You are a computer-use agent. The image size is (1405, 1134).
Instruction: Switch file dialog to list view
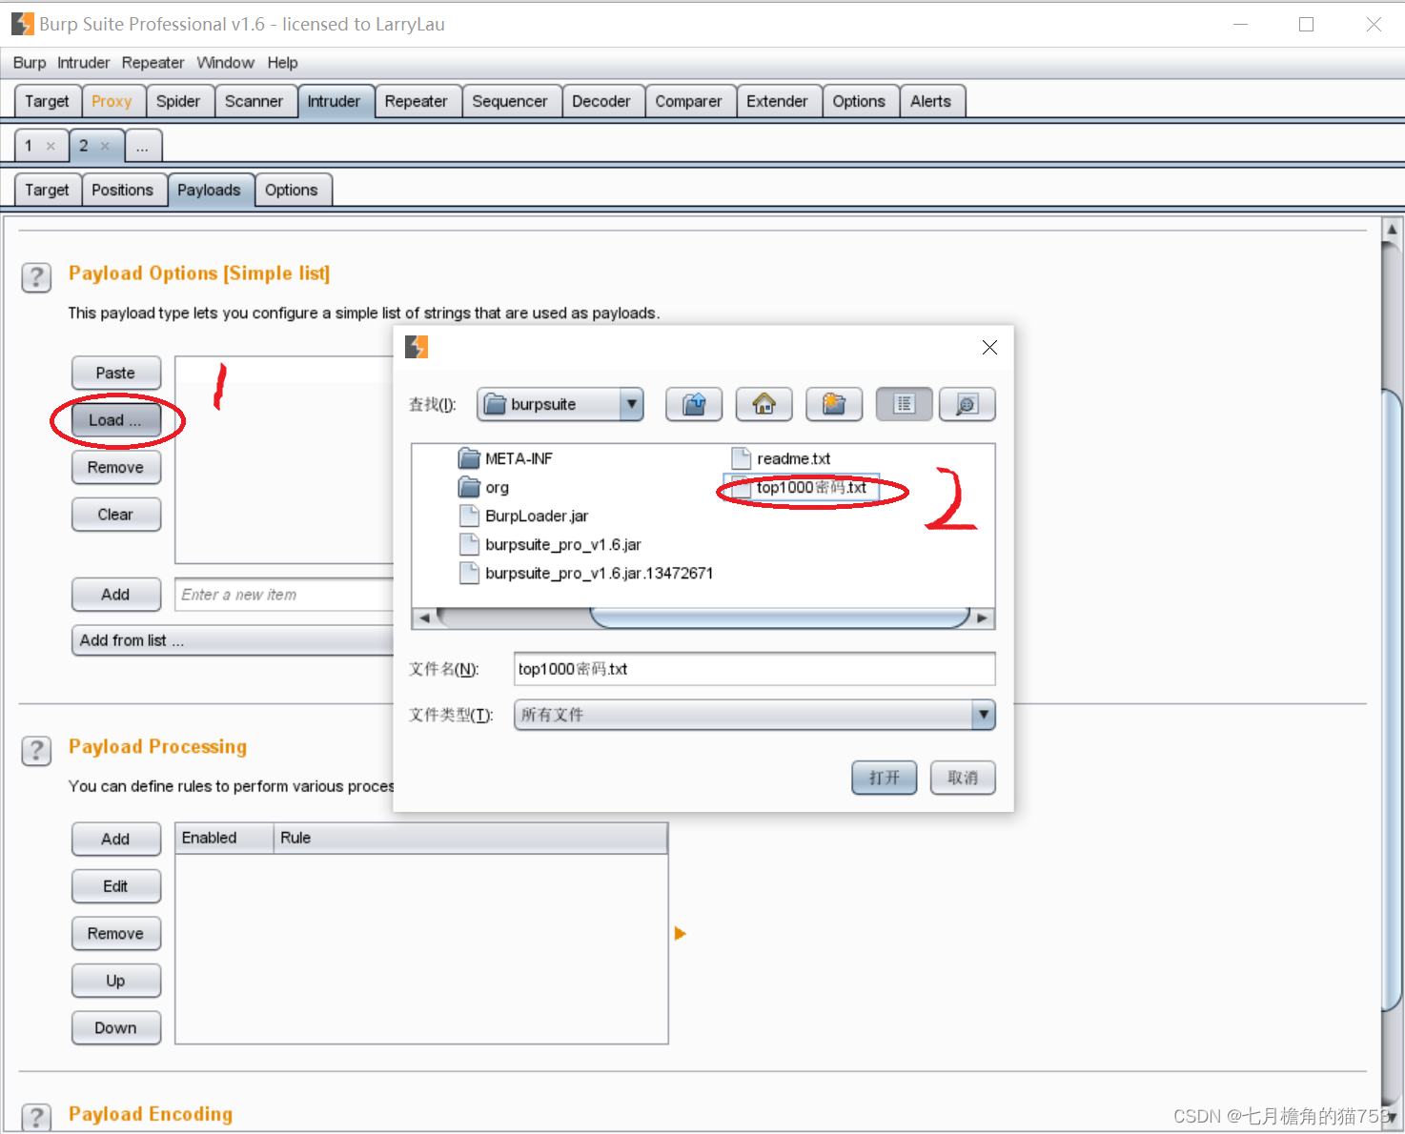(x=904, y=404)
